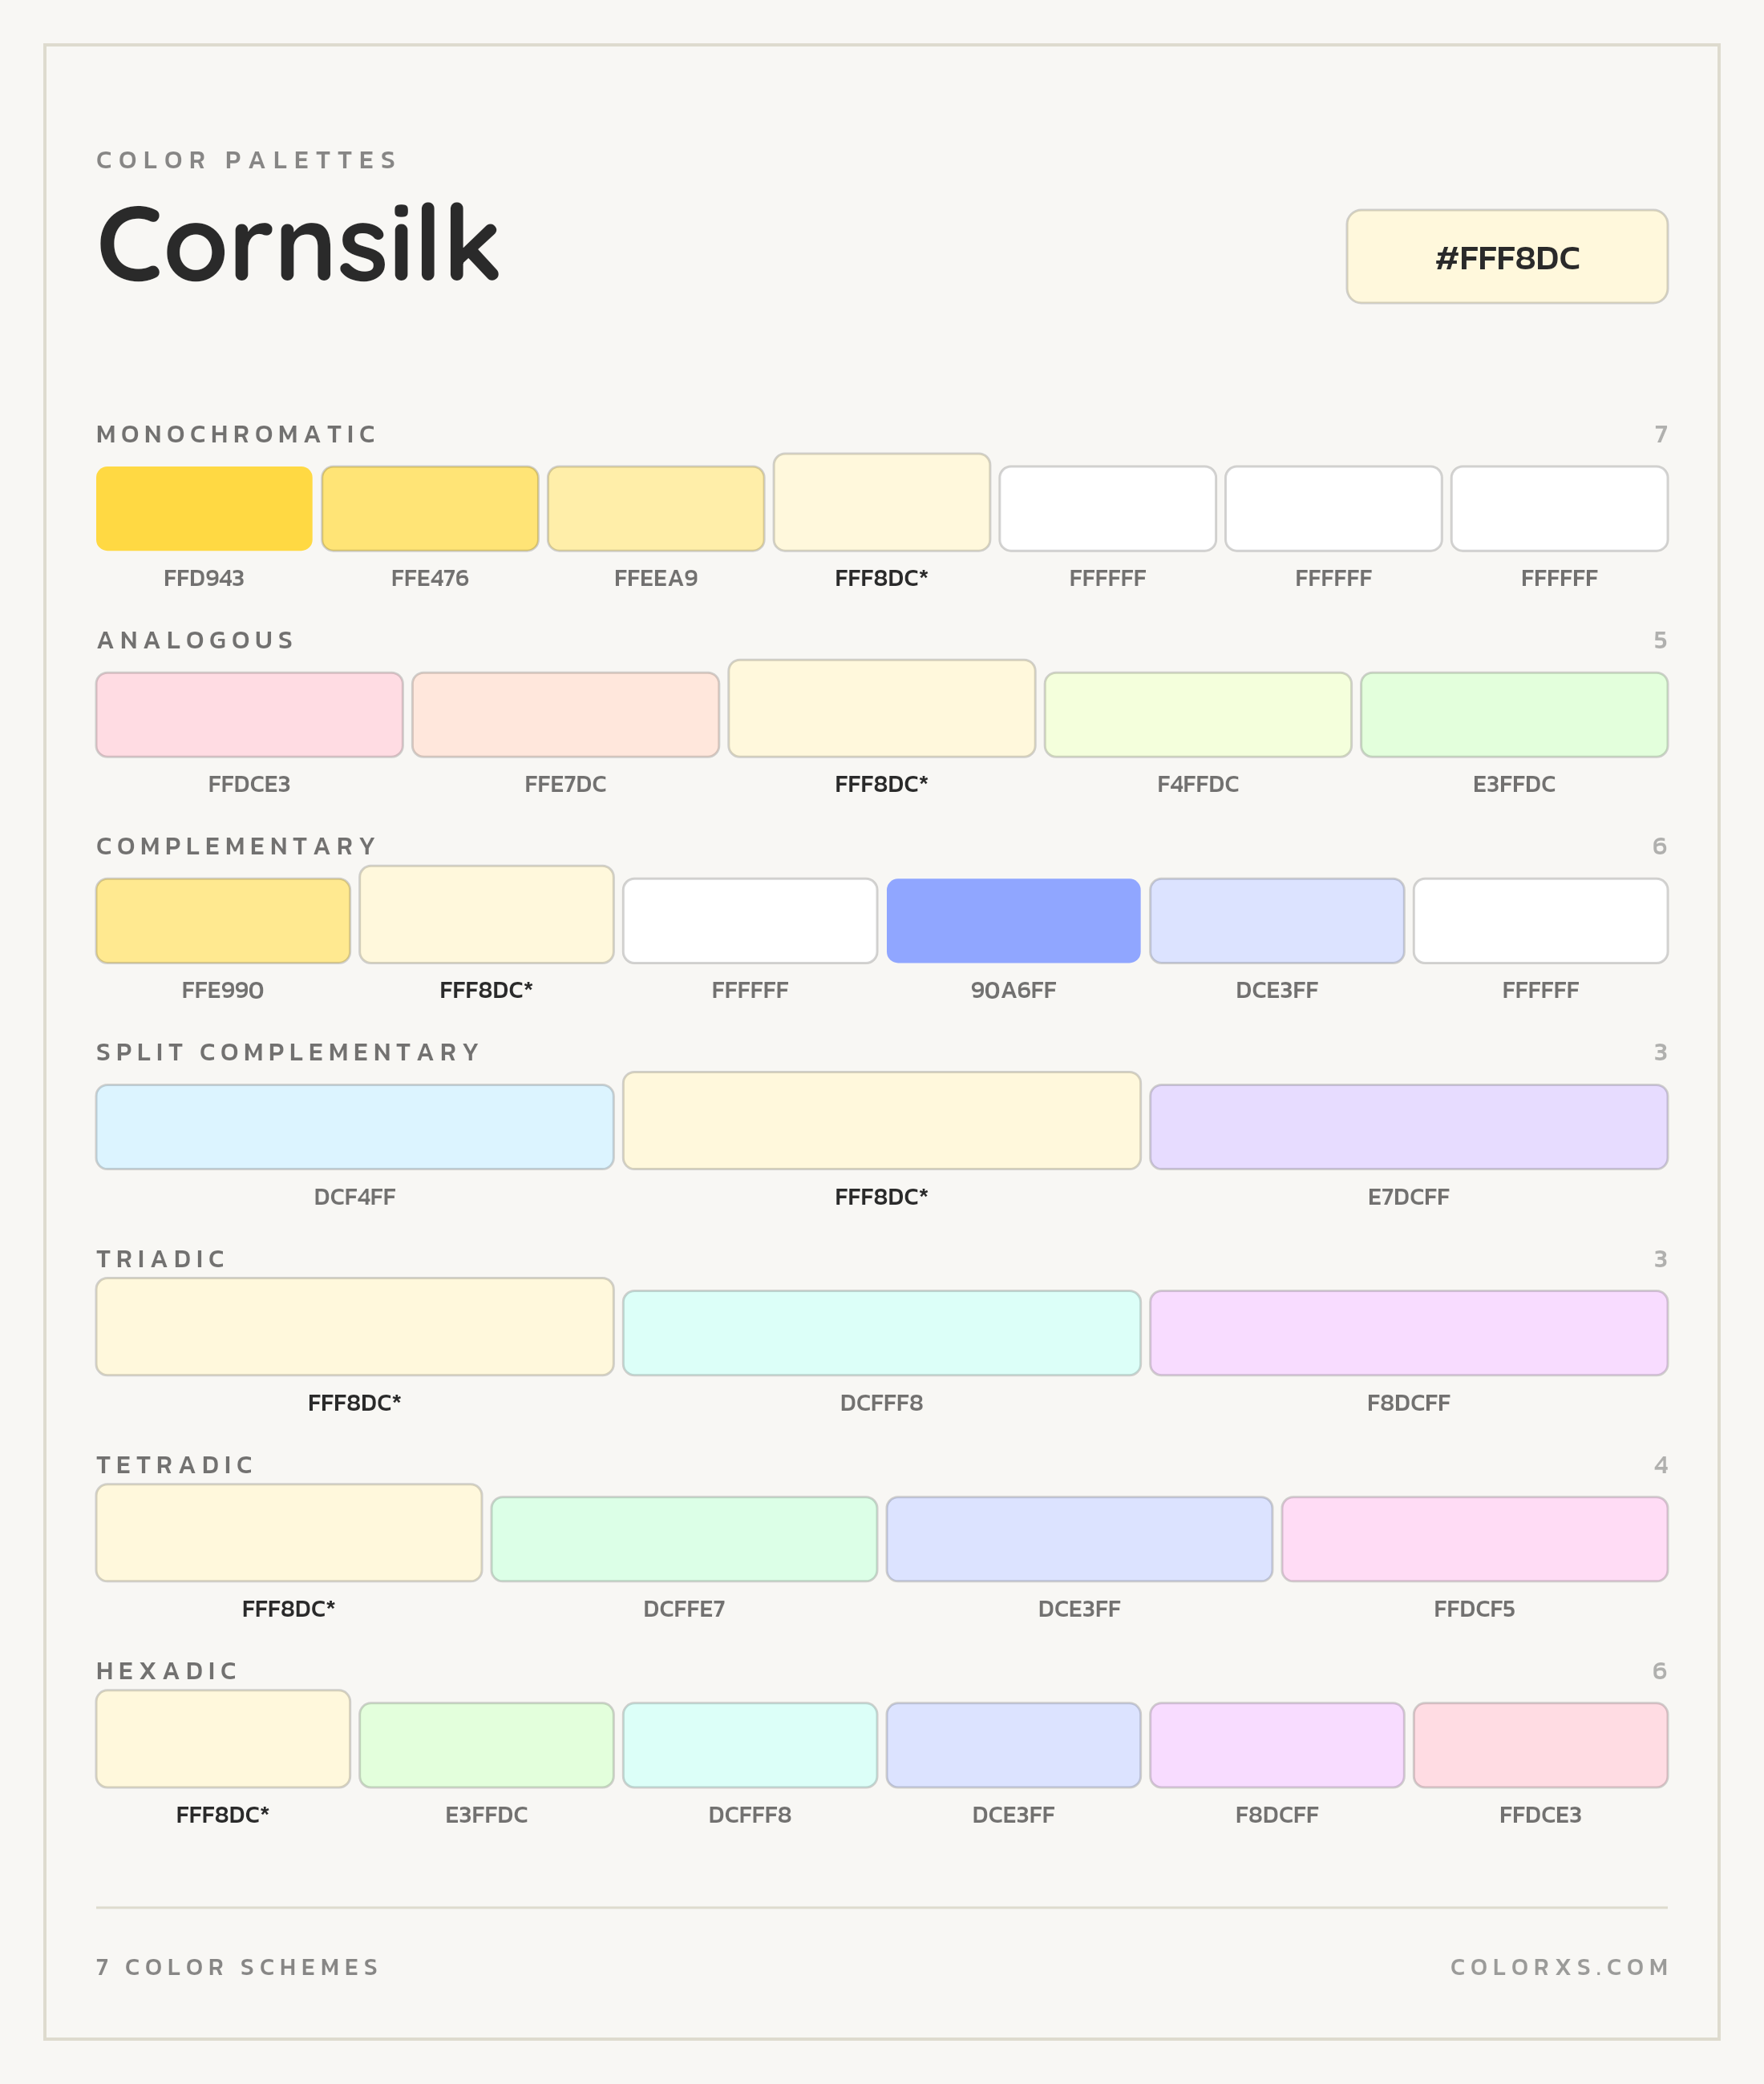Screen dimensions: 1764x2084
Task: Pick the FFEEA9 monochromatic swatch
Action: click(656, 509)
